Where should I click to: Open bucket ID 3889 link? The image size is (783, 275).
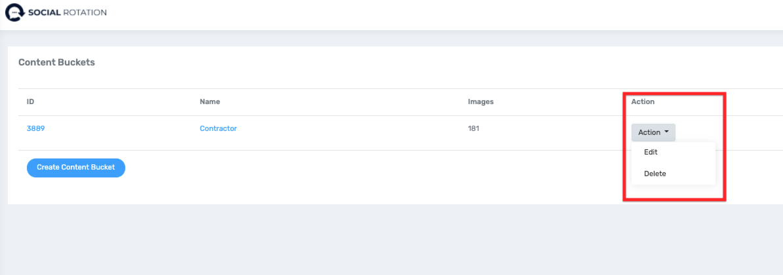pyautogui.click(x=35, y=129)
